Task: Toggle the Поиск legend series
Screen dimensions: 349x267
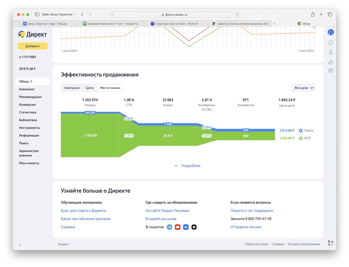Action: (306, 131)
